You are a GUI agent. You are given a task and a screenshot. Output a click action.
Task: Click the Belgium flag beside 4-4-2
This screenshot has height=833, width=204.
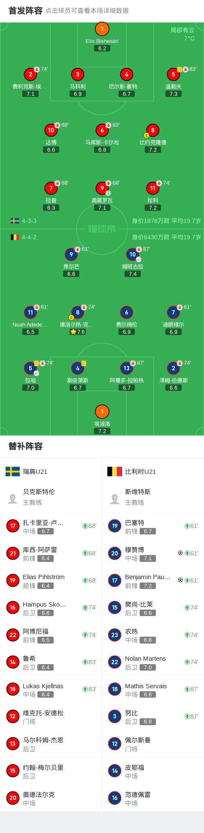(15, 237)
